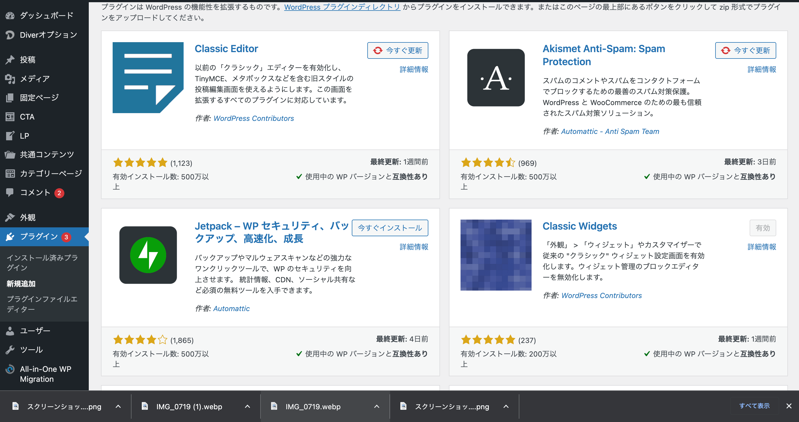Click 今すぐ更新 for Akismet Anti-Spam

point(746,50)
